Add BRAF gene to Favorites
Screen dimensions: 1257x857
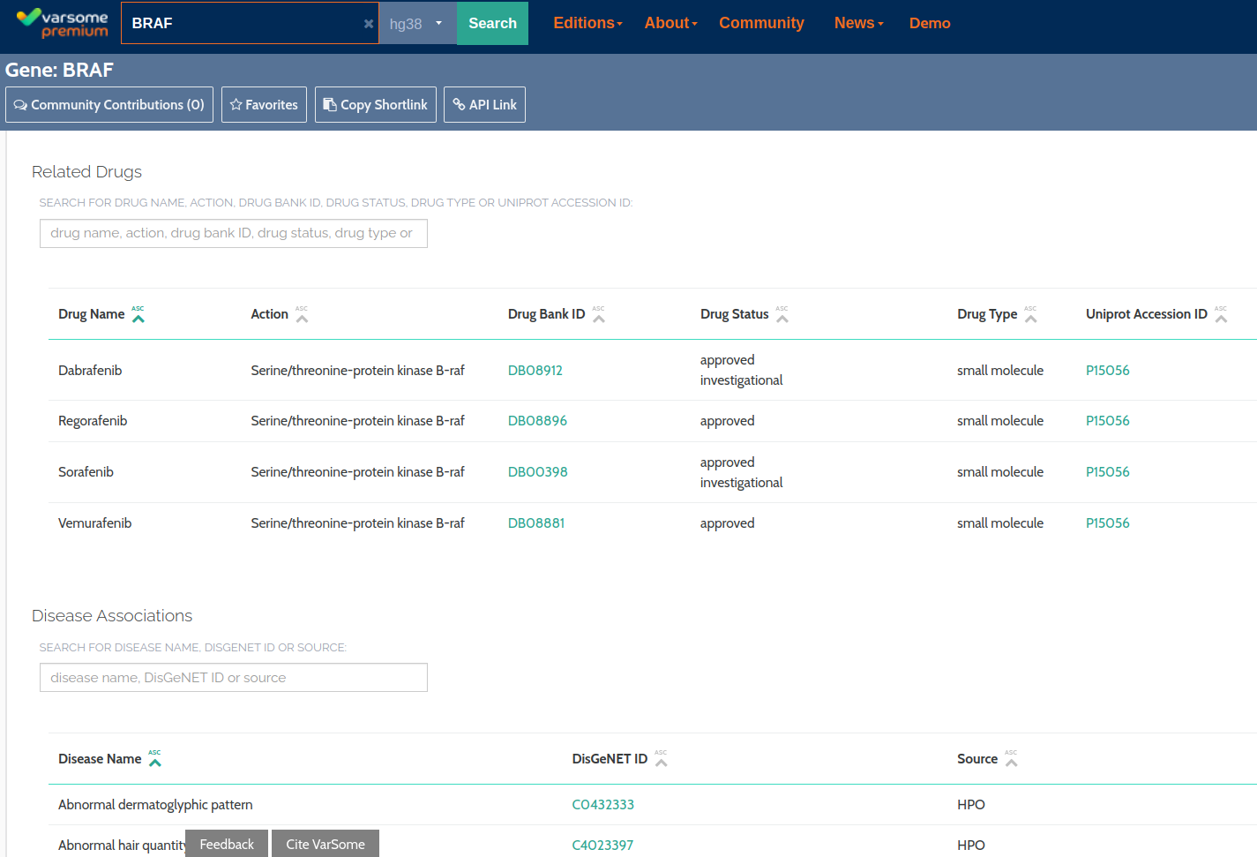(x=264, y=105)
